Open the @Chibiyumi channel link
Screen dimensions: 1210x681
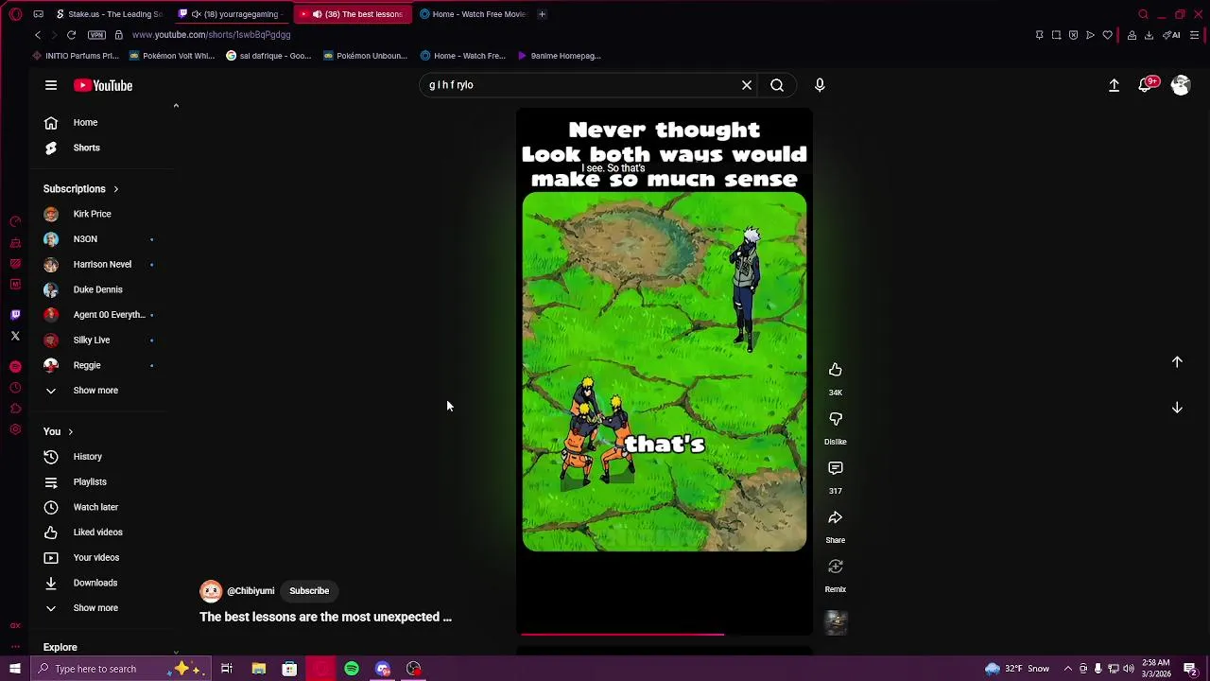coord(251,591)
